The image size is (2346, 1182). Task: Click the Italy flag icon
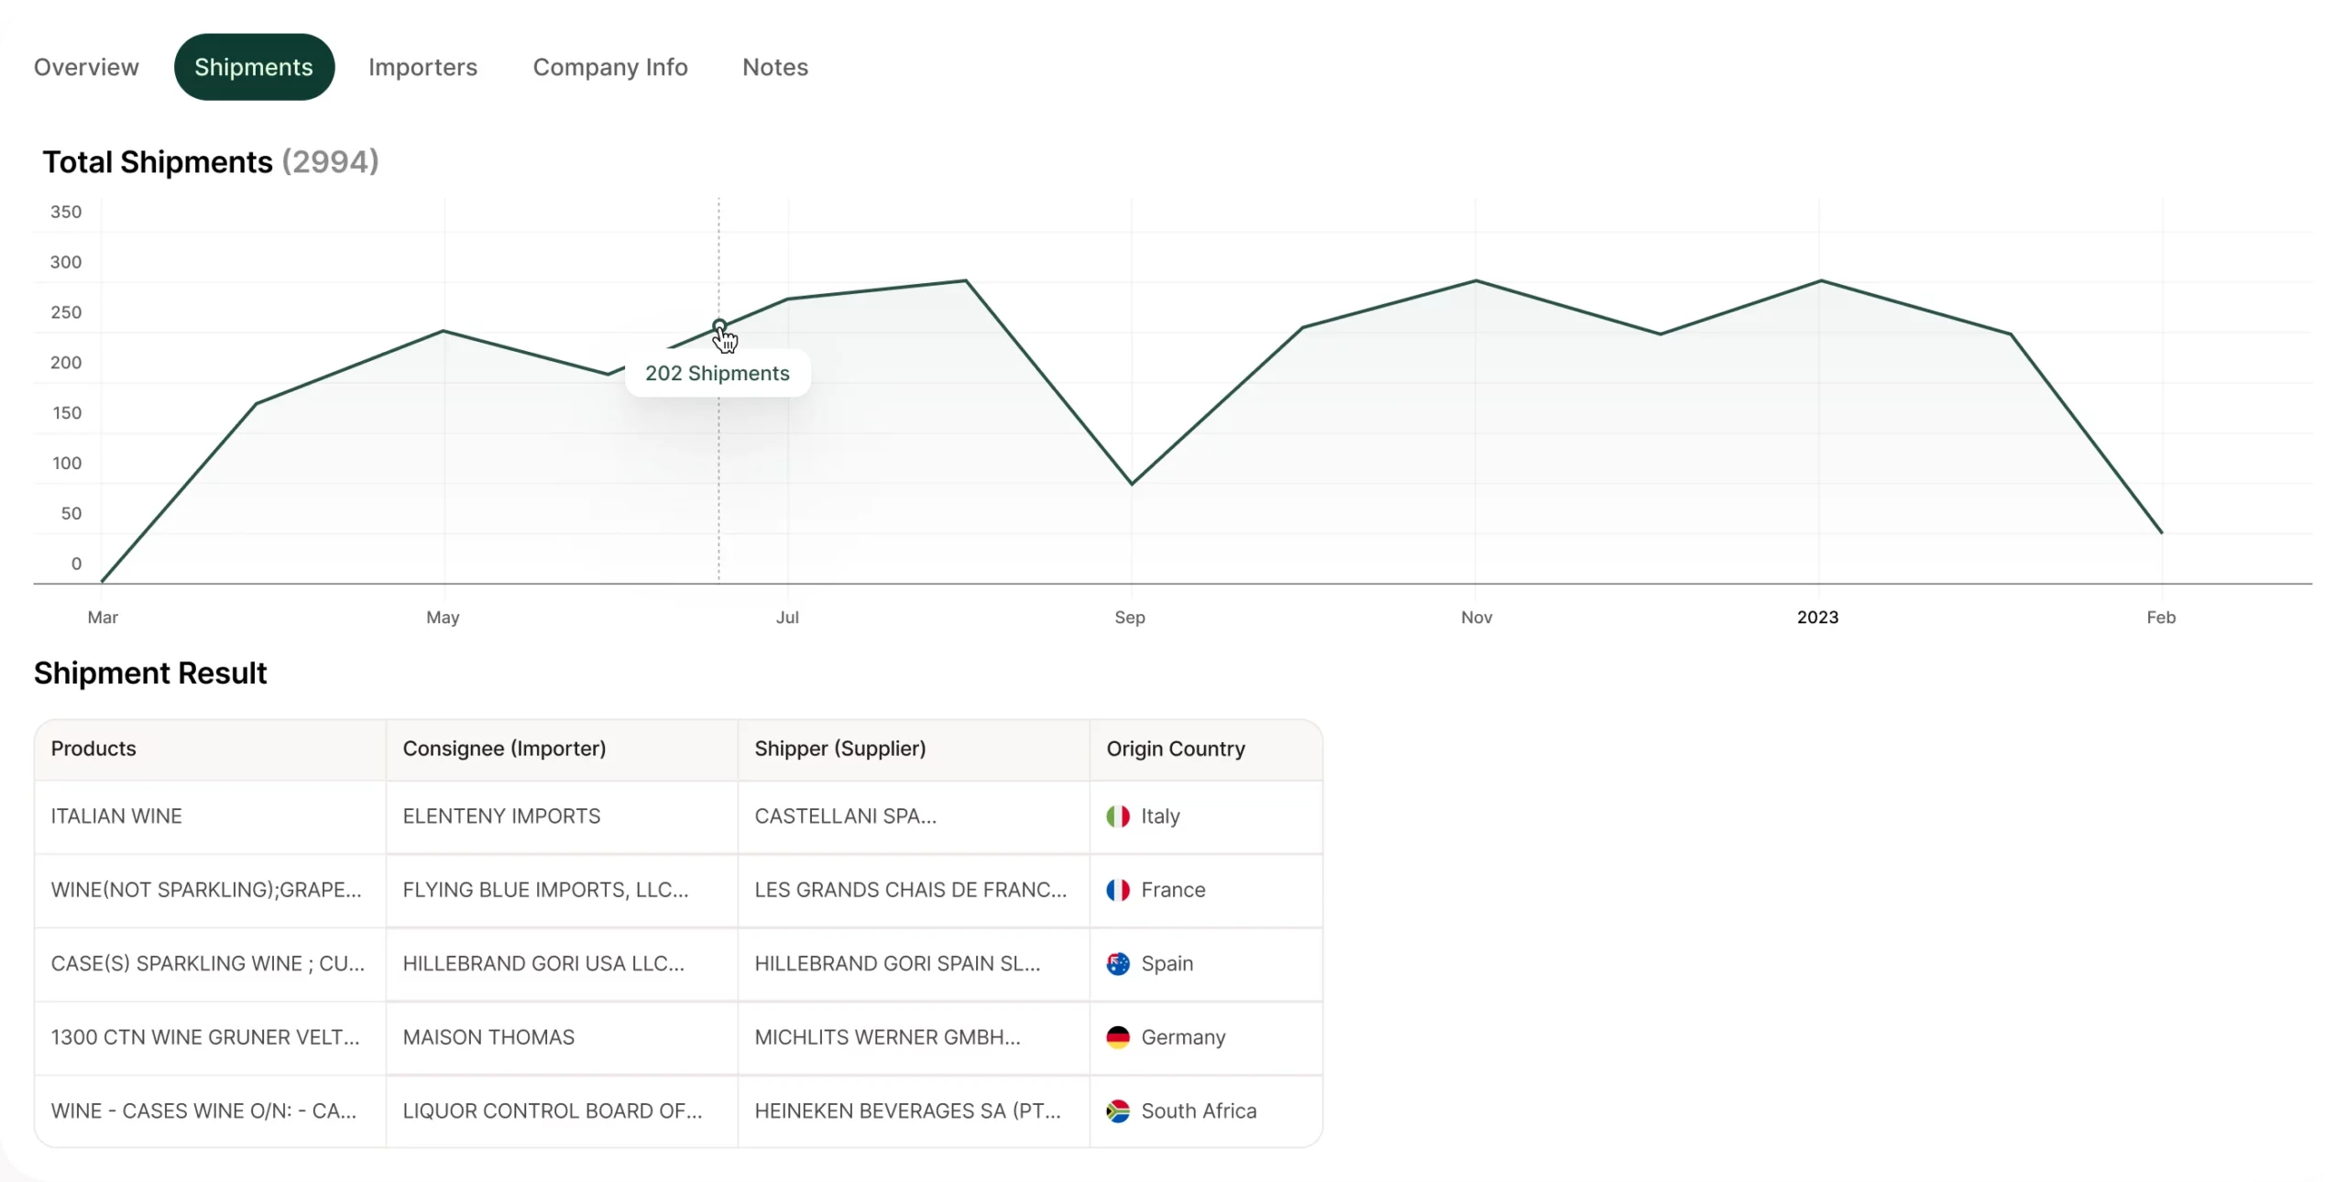pyautogui.click(x=1117, y=816)
